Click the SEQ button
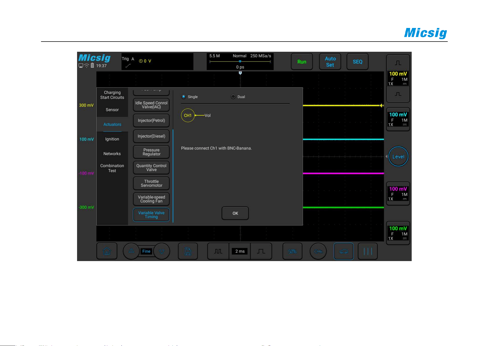Viewport: 489px width, 346px height. pyautogui.click(x=357, y=62)
